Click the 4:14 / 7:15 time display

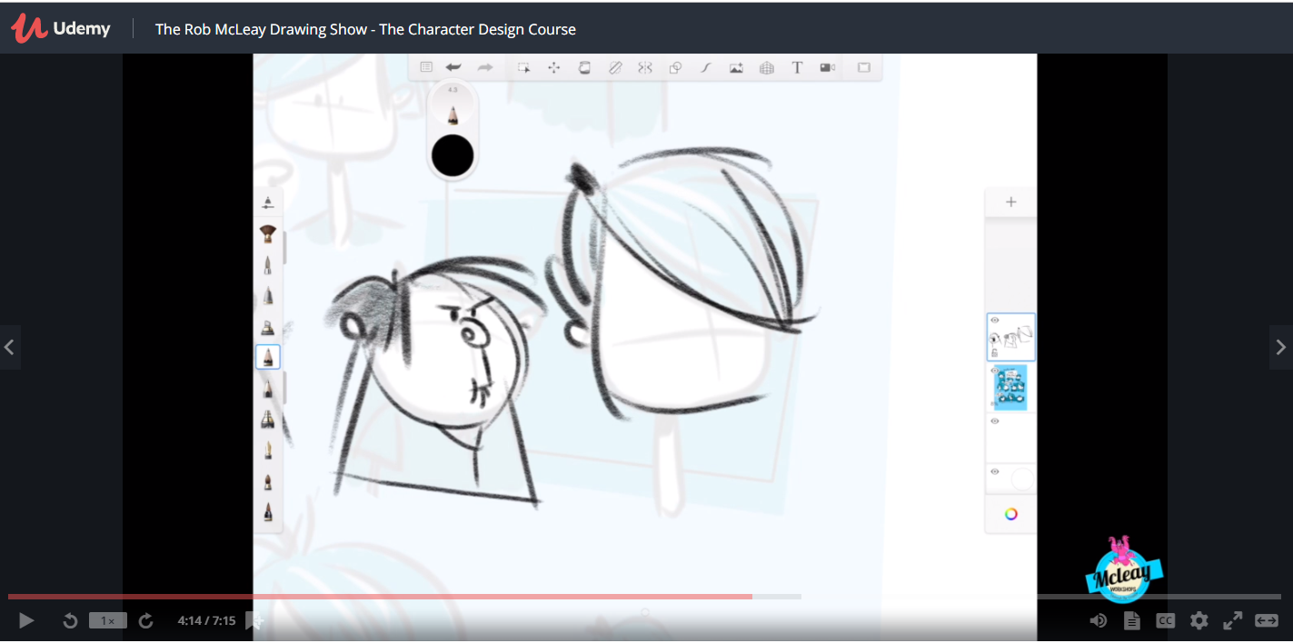[206, 621]
